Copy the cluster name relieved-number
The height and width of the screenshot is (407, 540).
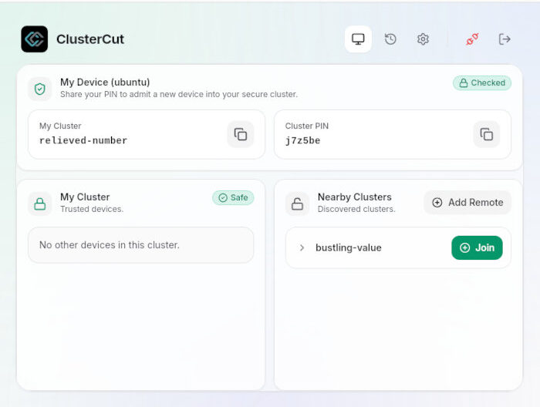click(241, 134)
